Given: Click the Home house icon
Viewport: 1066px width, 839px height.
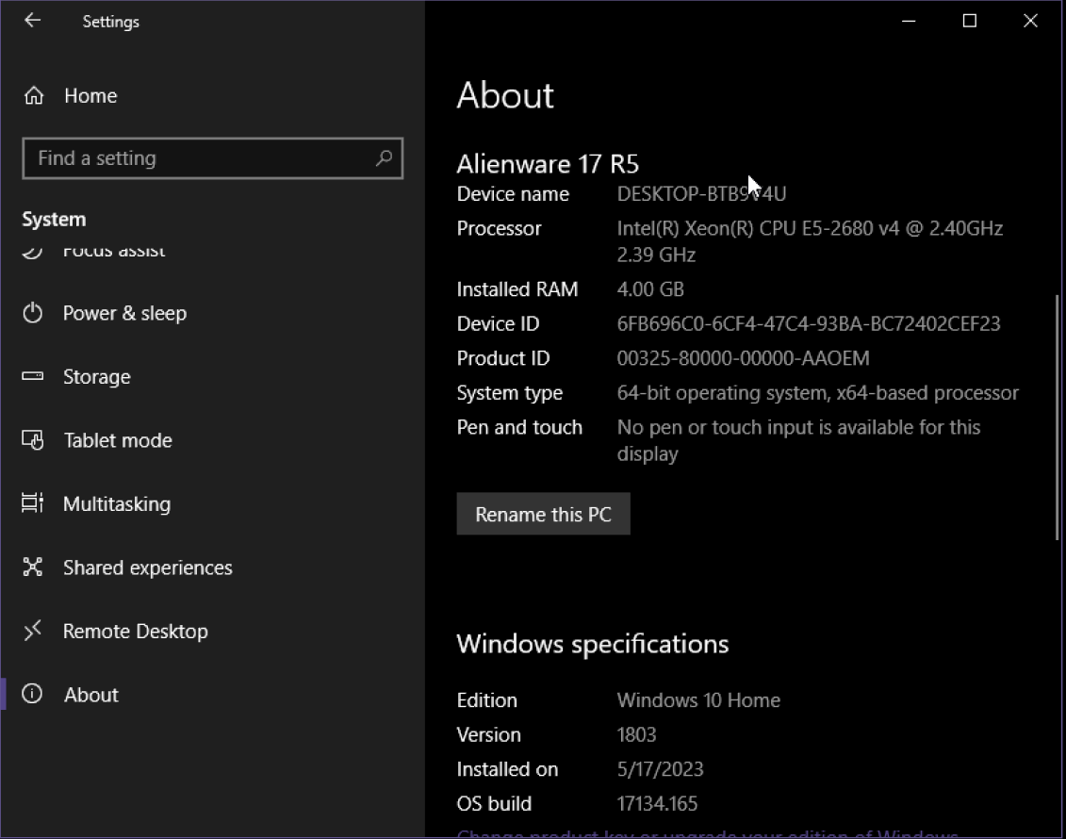Looking at the screenshot, I should click(33, 96).
